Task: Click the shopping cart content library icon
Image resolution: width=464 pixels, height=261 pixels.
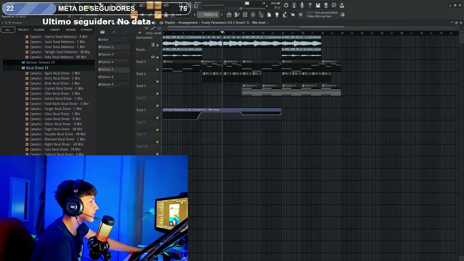Action: point(301,14)
